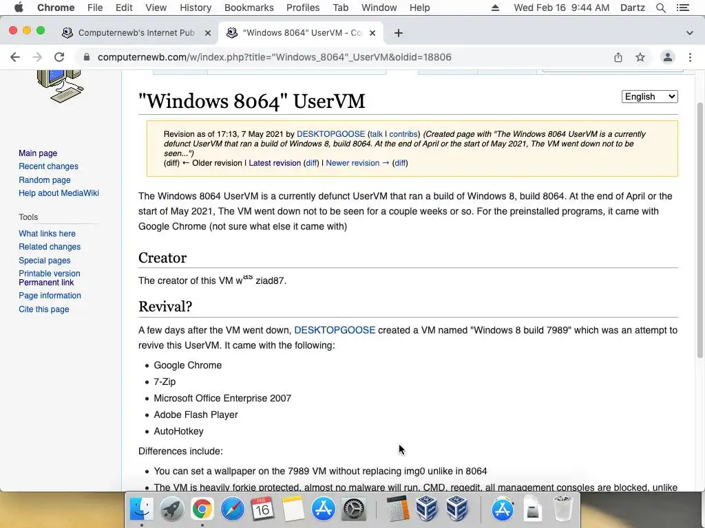This screenshot has width=705, height=528.
Task: Reload the current page
Action: point(59,57)
